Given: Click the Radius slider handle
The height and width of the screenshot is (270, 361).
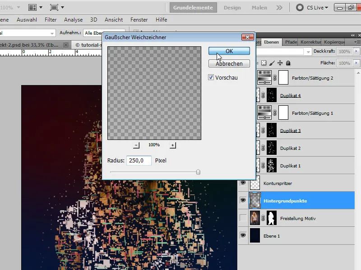Looking at the screenshot, I should (x=198, y=172).
